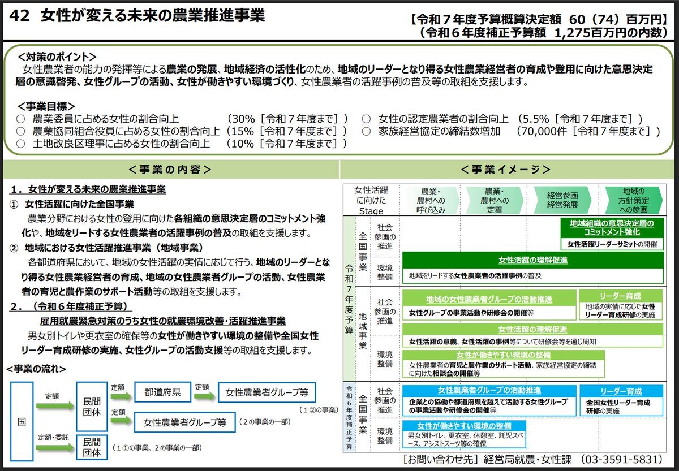Click item '① 女性活躍に向けた全国事業'

[x=72, y=204]
